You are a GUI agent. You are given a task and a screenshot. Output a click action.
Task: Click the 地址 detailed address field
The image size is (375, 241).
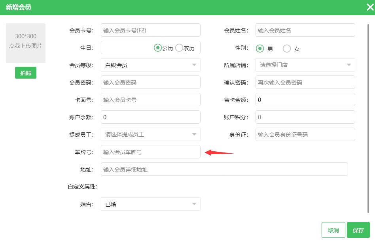[224, 169]
